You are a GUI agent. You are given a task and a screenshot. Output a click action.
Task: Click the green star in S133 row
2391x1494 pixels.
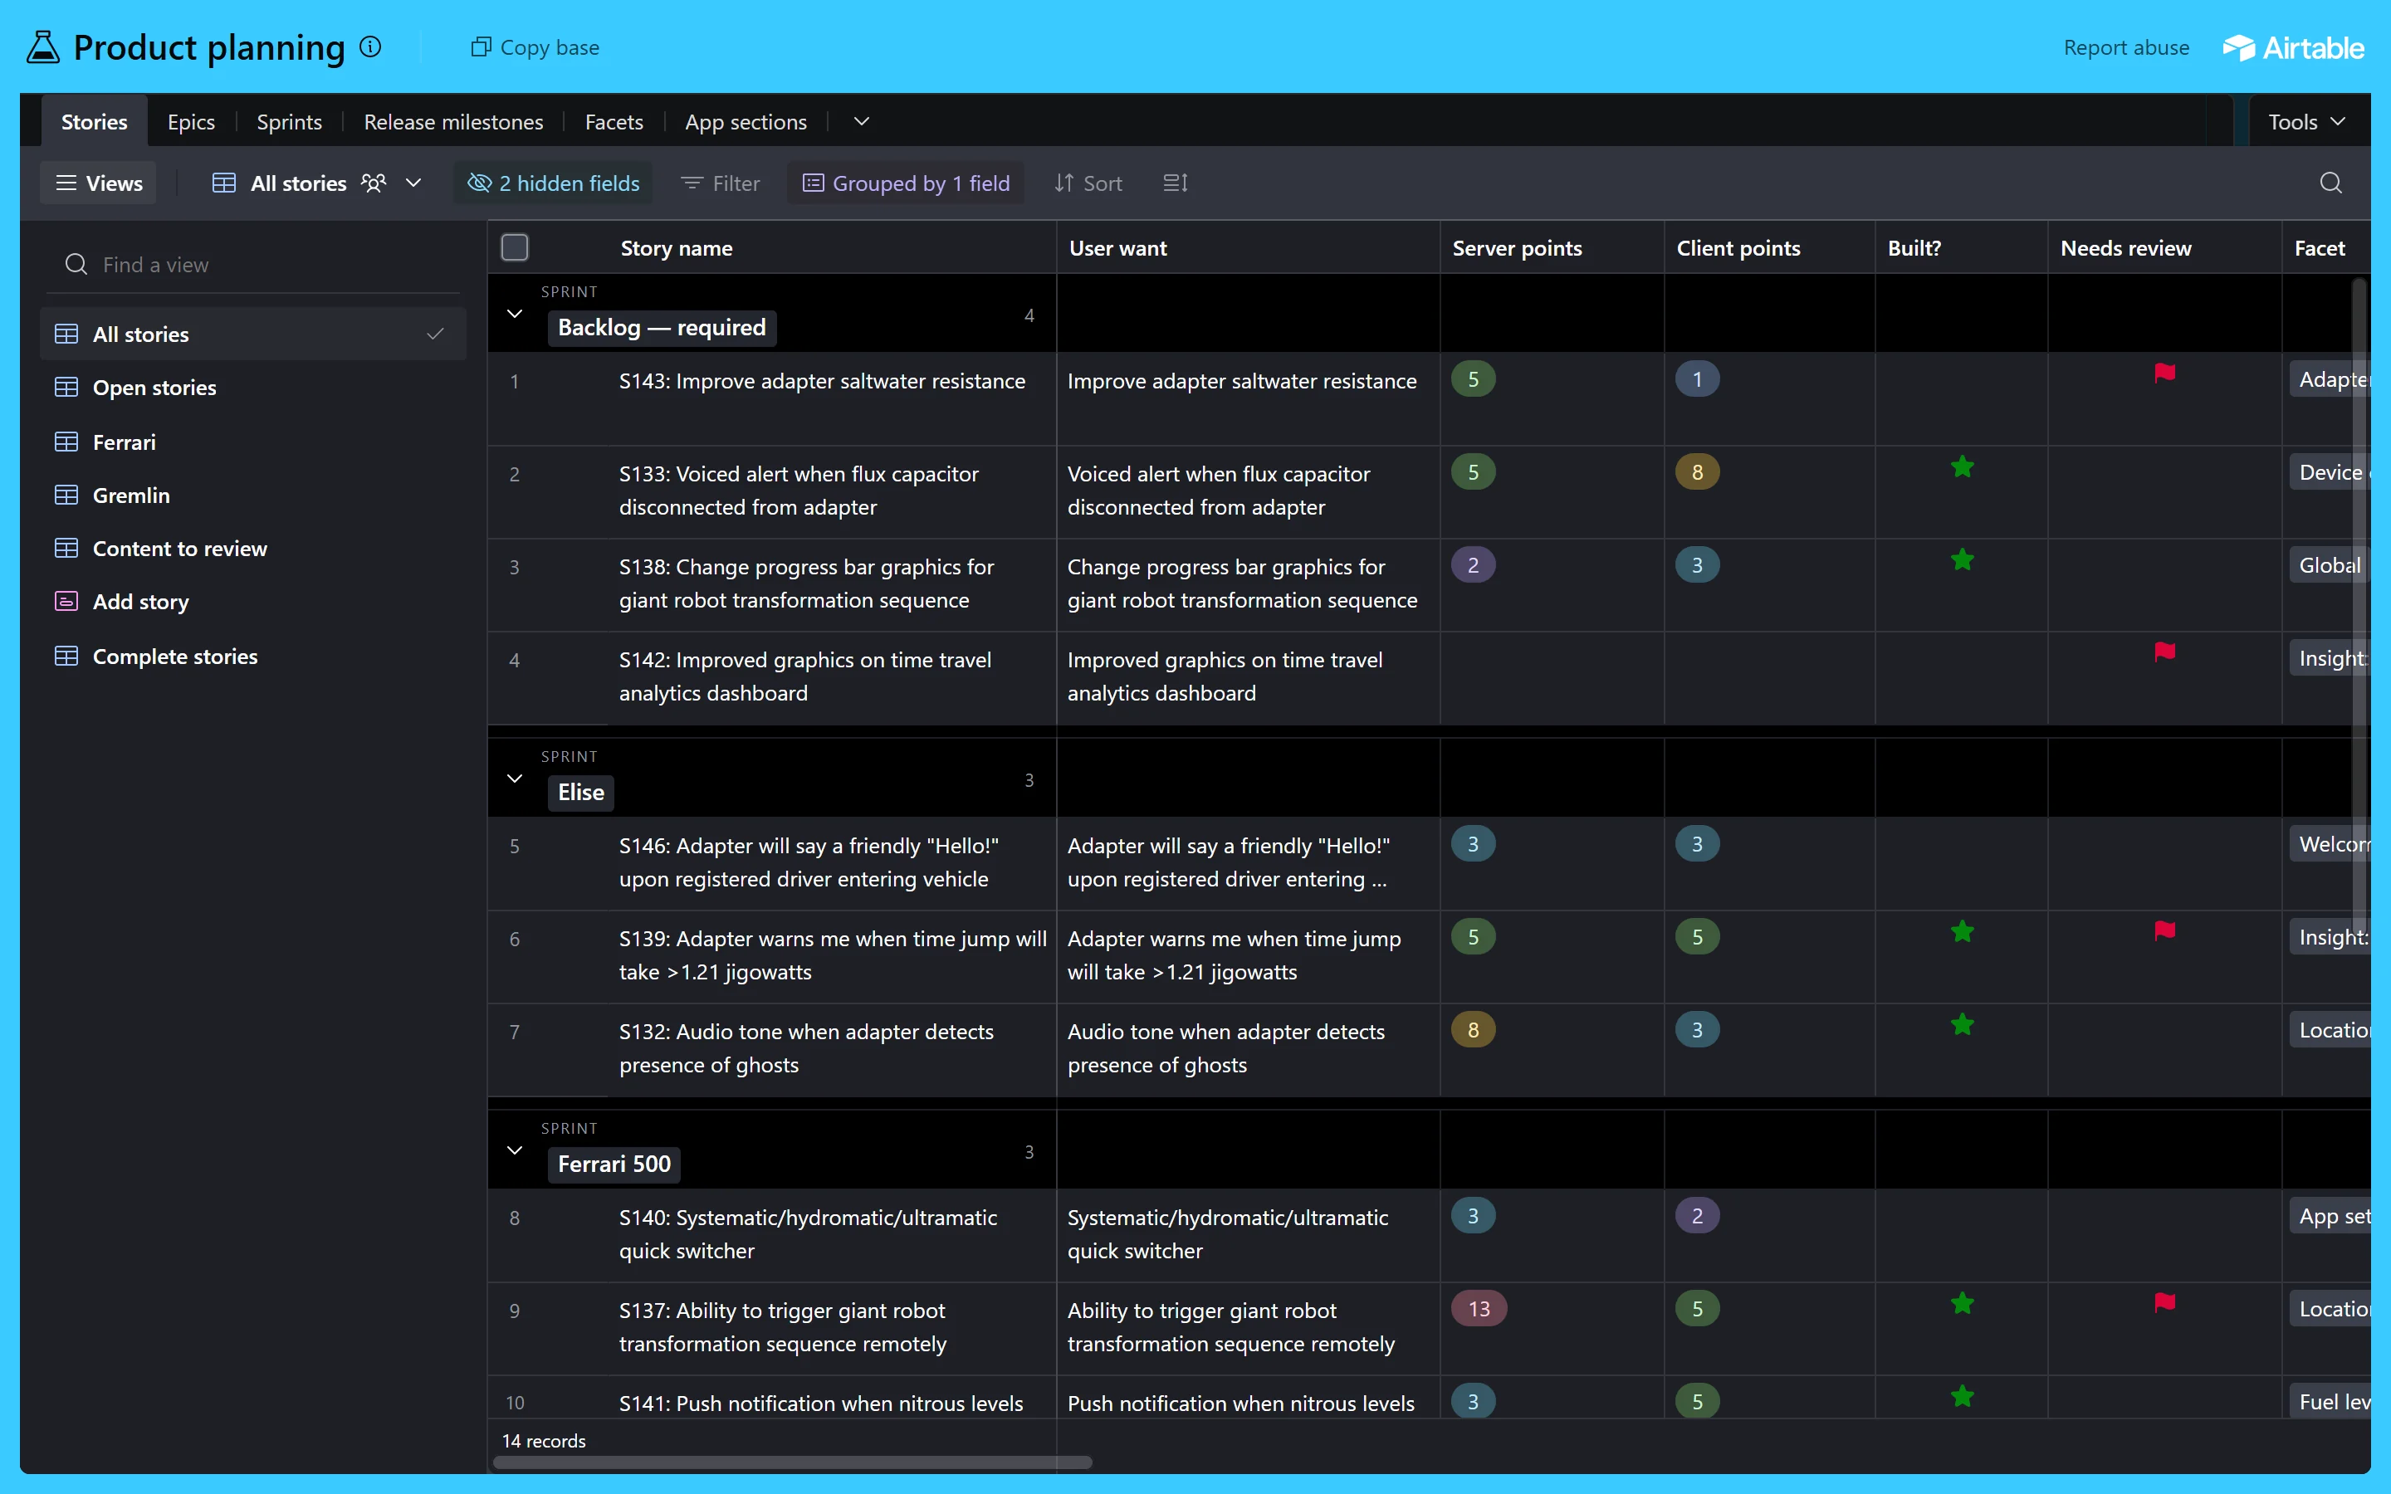[1963, 467]
